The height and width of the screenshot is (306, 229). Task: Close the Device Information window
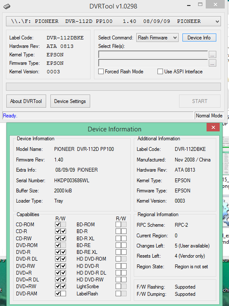click(213, 127)
